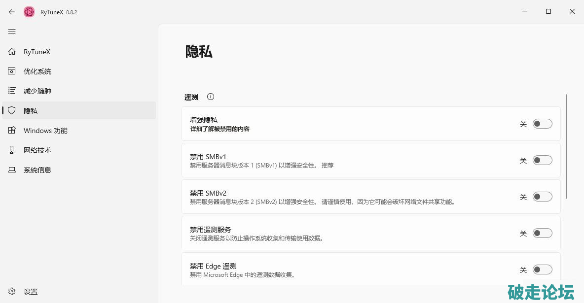Click the vertical scrollbar in the privacy list

(566, 147)
